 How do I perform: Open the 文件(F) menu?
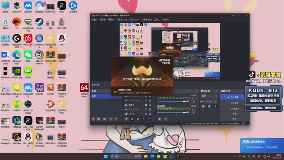[94, 20]
